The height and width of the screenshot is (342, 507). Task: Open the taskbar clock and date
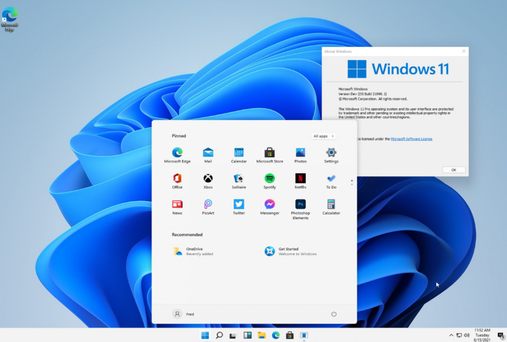click(482, 335)
